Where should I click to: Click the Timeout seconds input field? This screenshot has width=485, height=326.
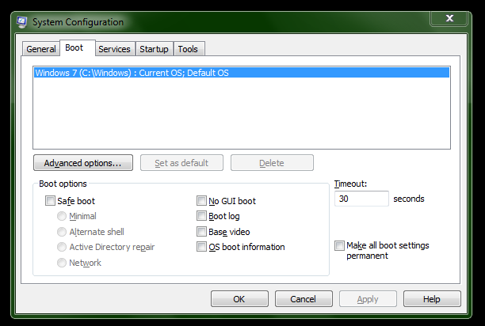(x=361, y=199)
